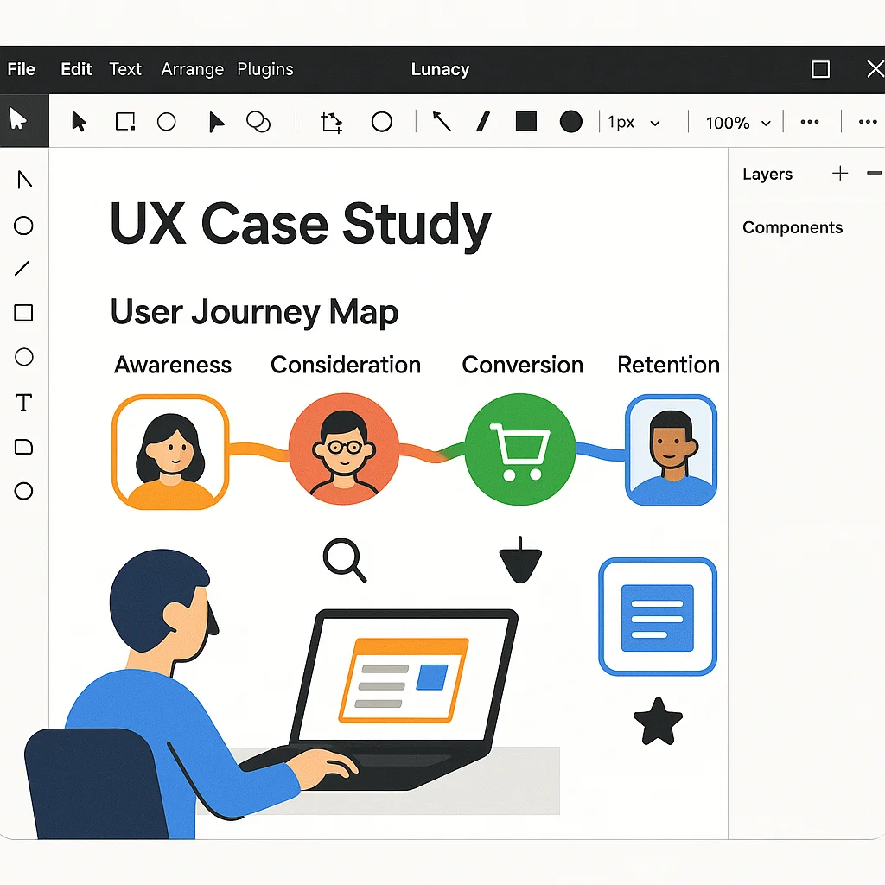This screenshot has width=885, height=885.
Task: Open the toolbar overflow ellipsis menu
Action: point(810,122)
